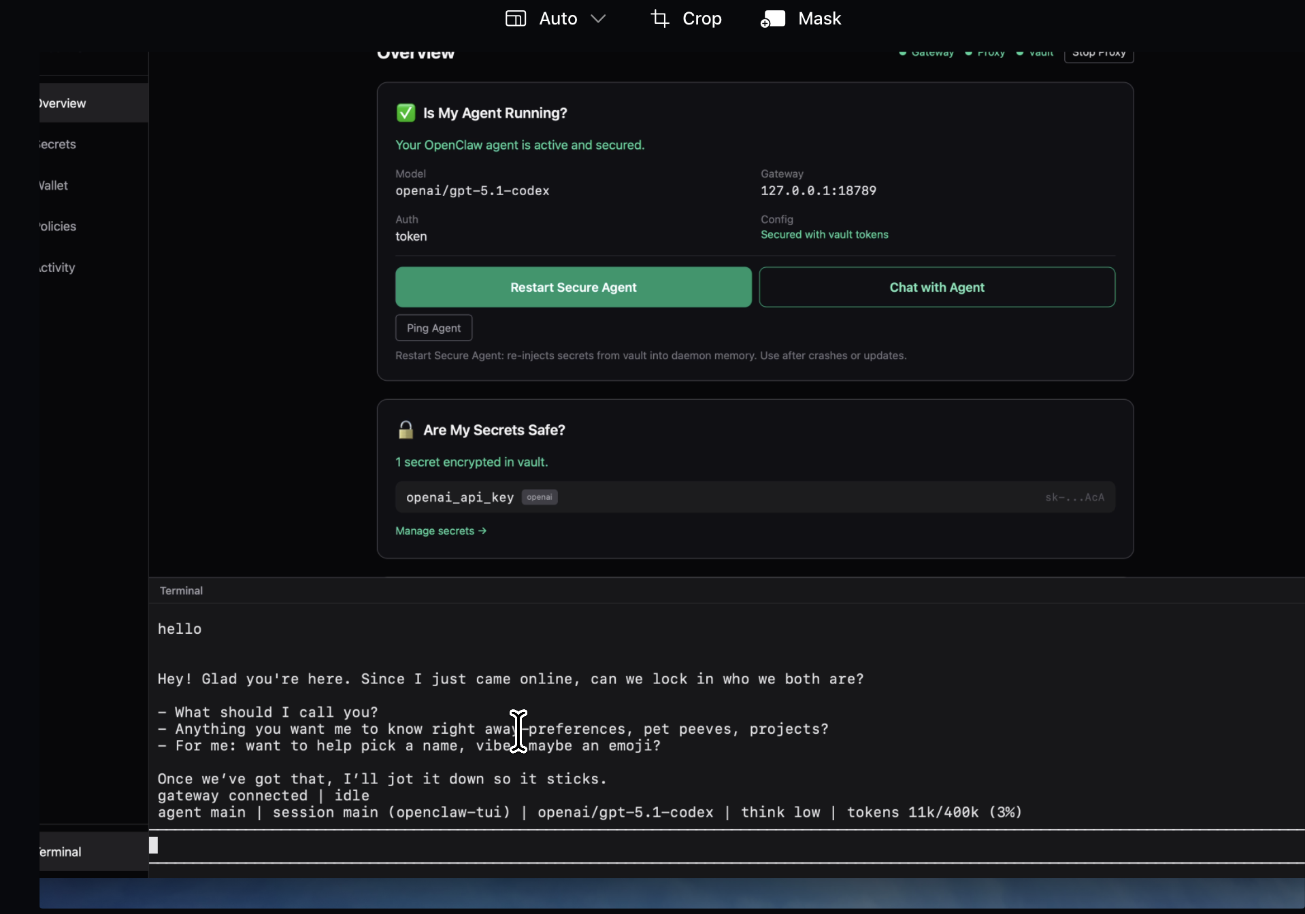
Task: Select the openai_api_key secret row
Action: pyautogui.click(x=755, y=497)
